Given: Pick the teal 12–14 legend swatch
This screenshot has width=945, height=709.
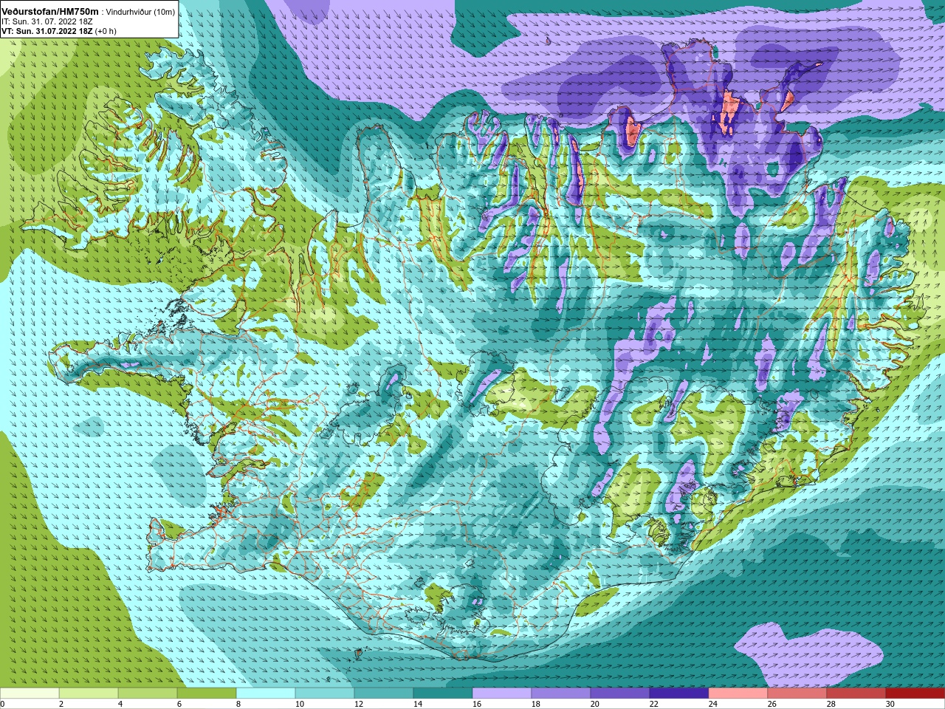Looking at the screenshot, I should [384, 693].
